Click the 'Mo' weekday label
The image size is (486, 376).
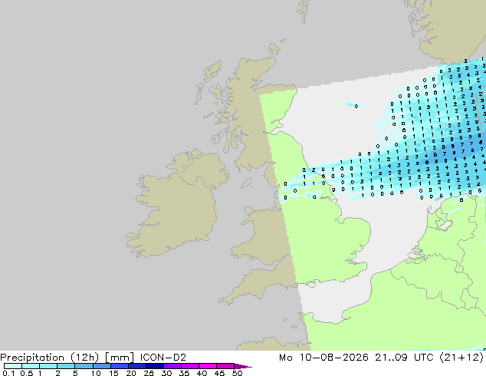click(286, 358)
